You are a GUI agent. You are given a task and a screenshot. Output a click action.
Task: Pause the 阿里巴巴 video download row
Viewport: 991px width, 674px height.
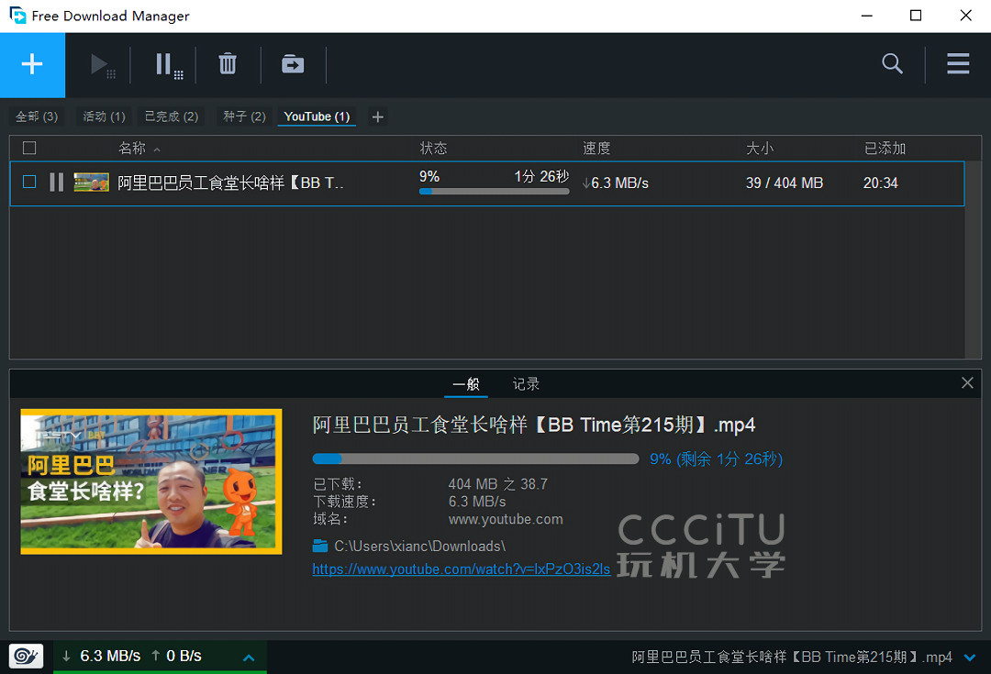point(56,182)
